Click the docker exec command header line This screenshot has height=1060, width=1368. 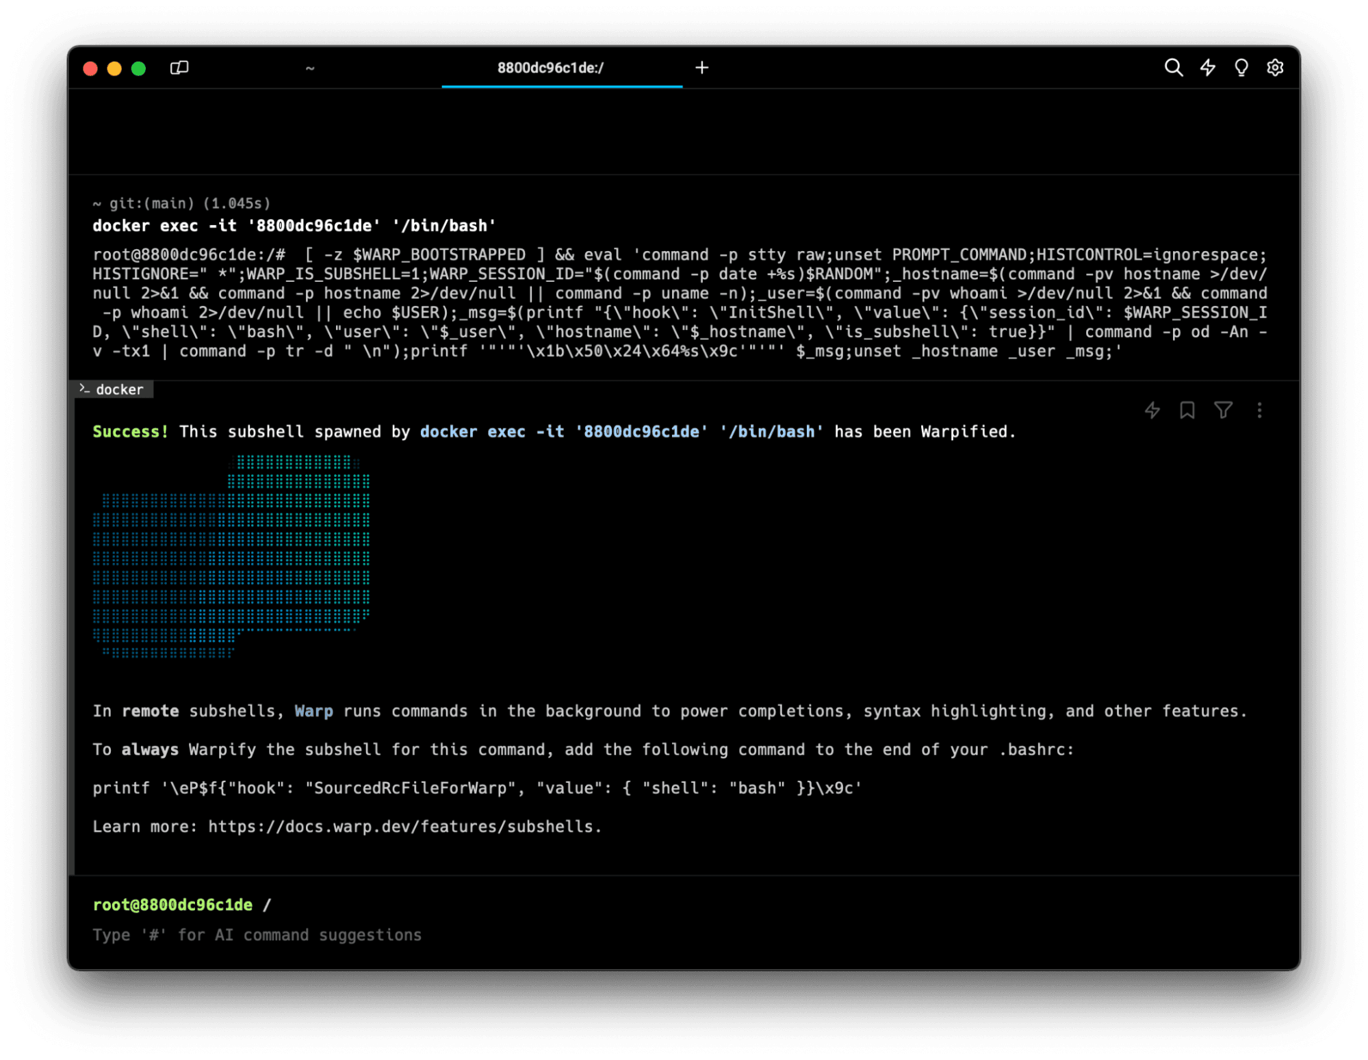294,226
